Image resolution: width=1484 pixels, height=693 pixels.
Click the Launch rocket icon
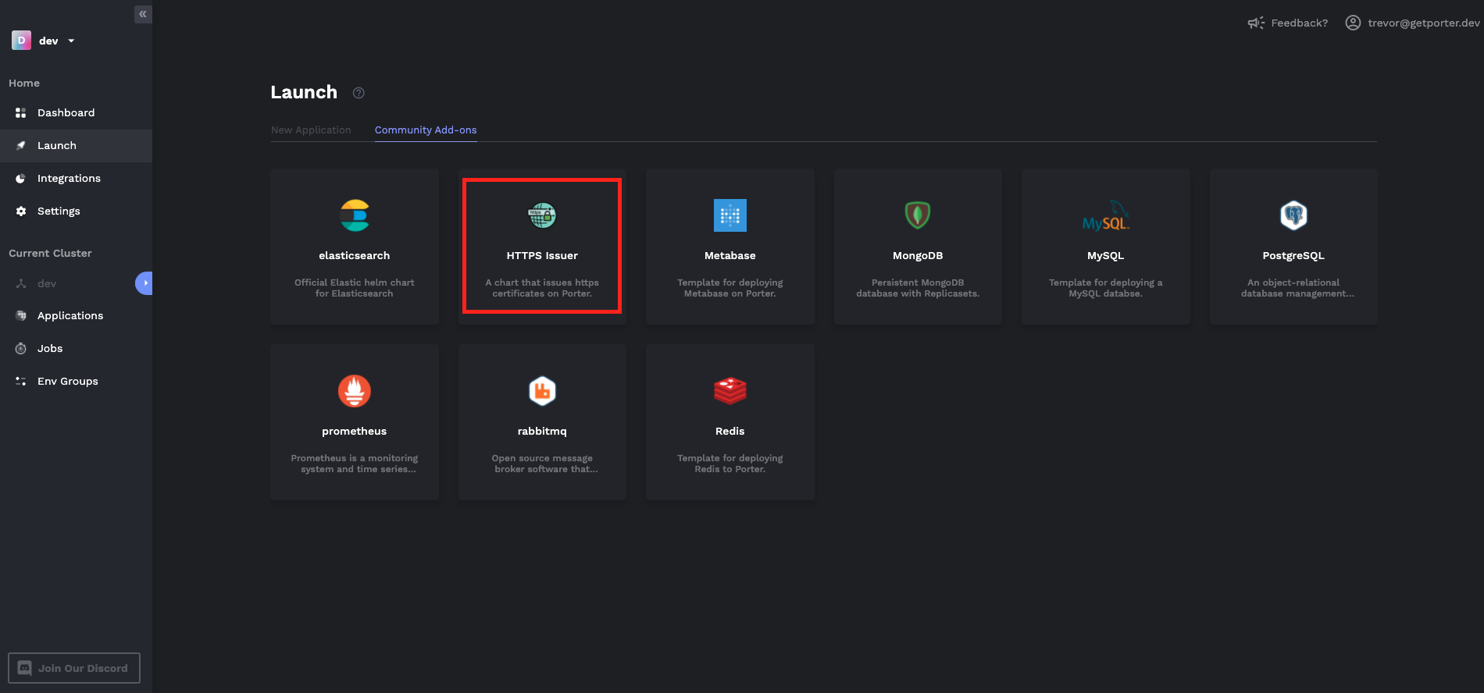pyautogui.click(x=21, y=146)
